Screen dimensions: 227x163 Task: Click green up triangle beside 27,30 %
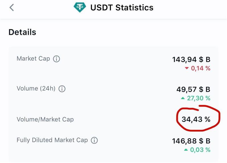pyautogui.click(x=183, y=98)
